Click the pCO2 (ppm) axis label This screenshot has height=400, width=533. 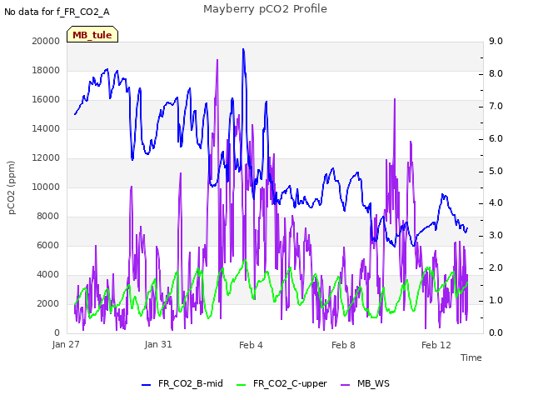pyautogui.click(x=12, y=187)
